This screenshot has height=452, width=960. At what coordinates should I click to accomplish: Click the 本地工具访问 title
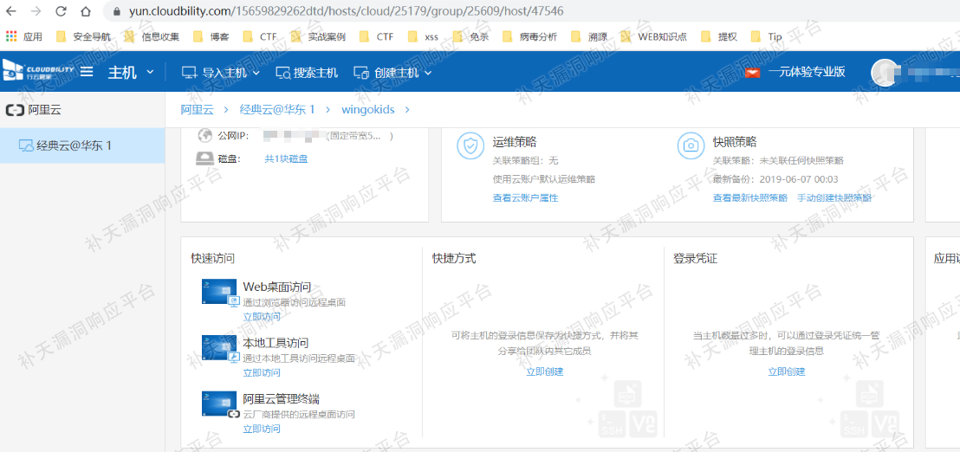(x=276, y=343)
